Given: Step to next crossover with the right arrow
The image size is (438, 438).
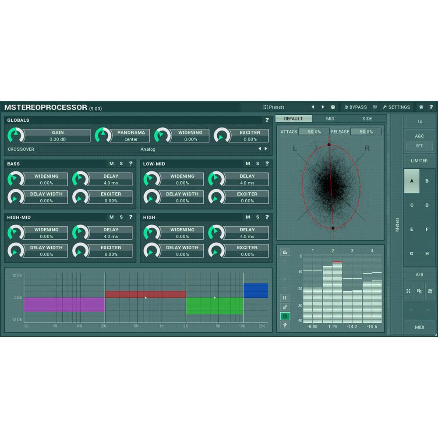Looking at the screenshot, I should (x=266, y=149).
